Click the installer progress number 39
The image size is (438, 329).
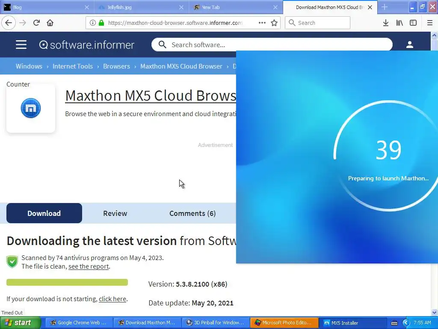click(388, 150)
